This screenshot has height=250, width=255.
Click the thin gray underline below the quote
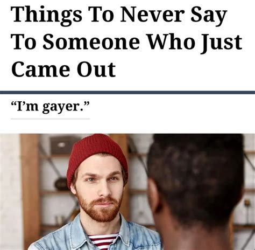50,119
